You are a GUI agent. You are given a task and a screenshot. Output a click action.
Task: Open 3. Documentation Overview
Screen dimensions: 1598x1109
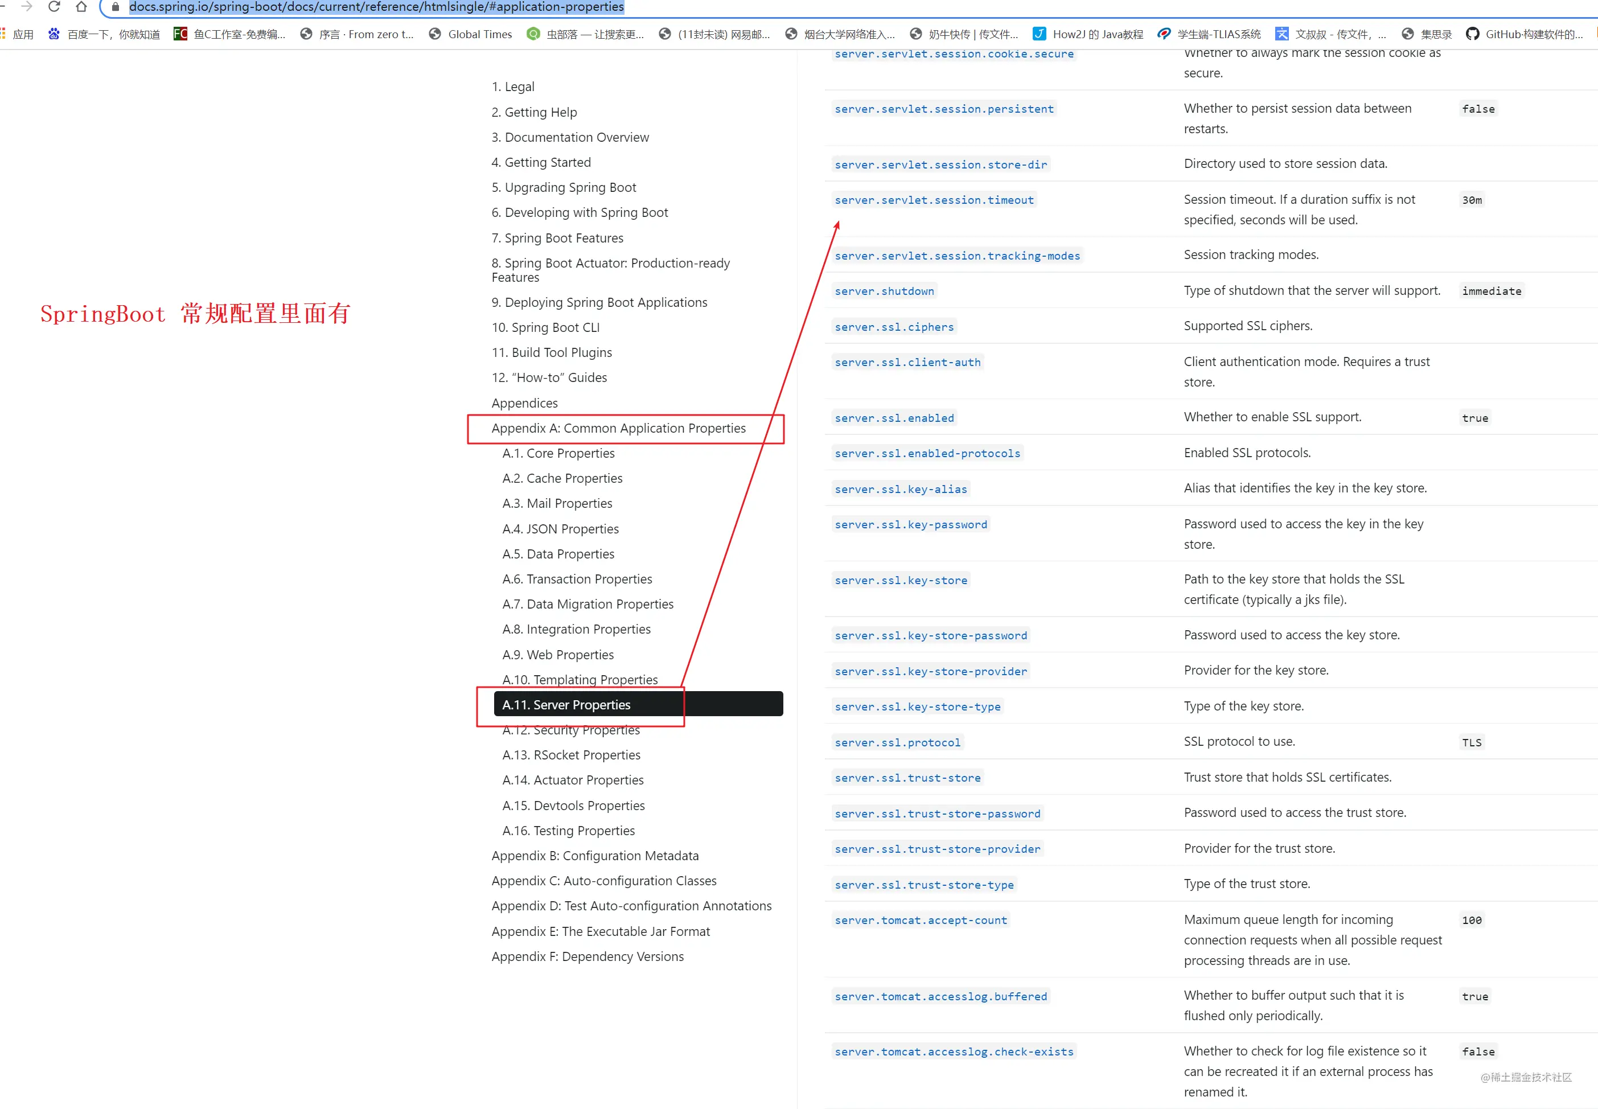[570, 137]
